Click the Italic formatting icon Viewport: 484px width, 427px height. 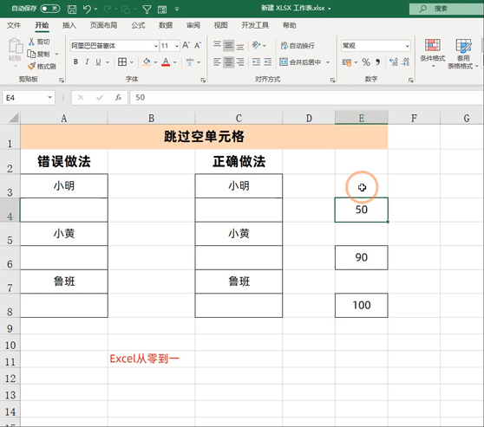click(87, 62)
